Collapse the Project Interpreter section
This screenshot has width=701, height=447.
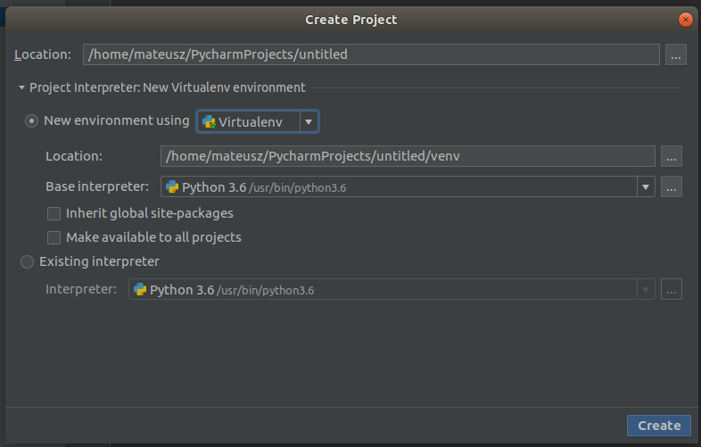21,87
